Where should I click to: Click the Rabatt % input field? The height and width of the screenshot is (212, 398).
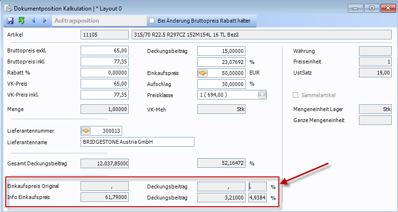pyautogui.click(x=105, y=73)
